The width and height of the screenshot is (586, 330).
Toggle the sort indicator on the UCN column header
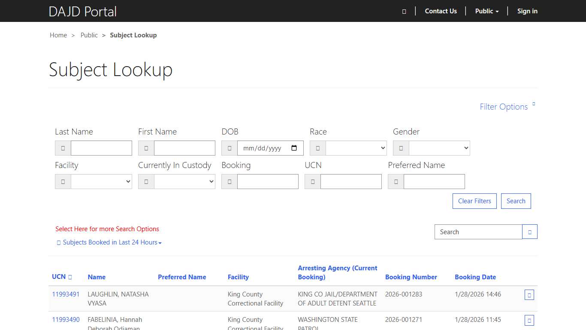[71, 276]
